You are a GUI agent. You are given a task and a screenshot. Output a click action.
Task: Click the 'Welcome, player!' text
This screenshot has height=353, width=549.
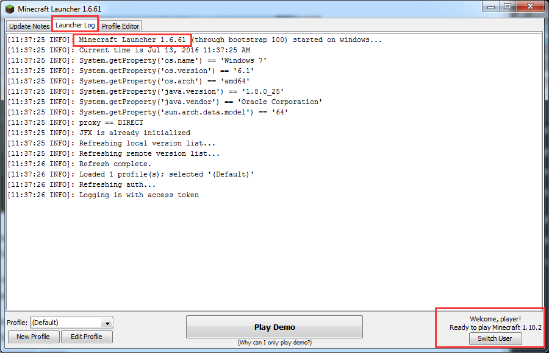pos(495,319)
